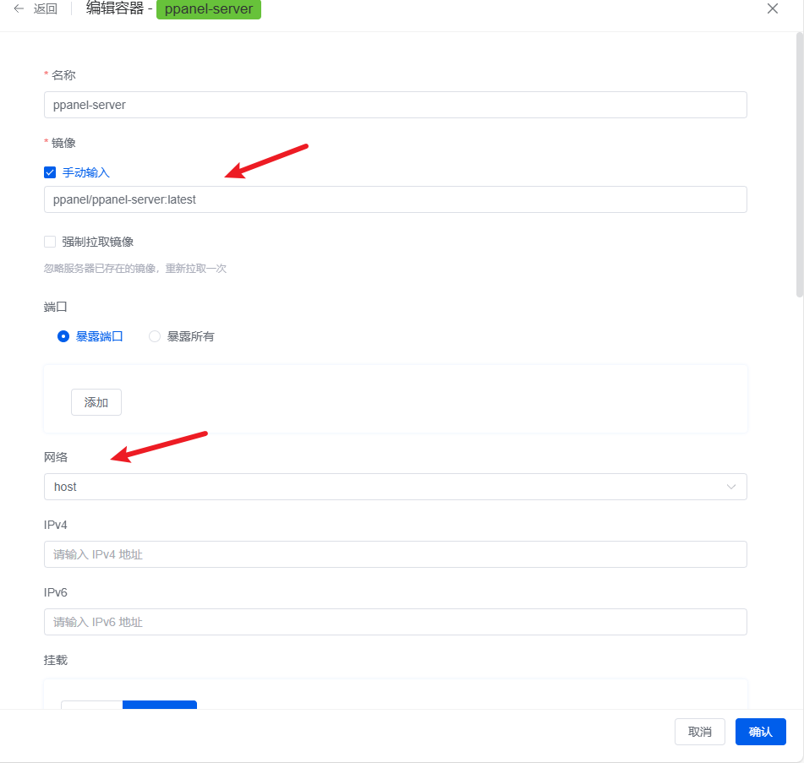The height and width of the screenshot is (763, 804).
Task: Select the 暴露所有 radio option
Action: (155, 336)
